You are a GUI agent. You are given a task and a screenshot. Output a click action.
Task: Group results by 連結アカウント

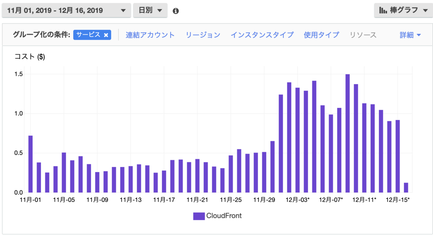pos(150,34)
